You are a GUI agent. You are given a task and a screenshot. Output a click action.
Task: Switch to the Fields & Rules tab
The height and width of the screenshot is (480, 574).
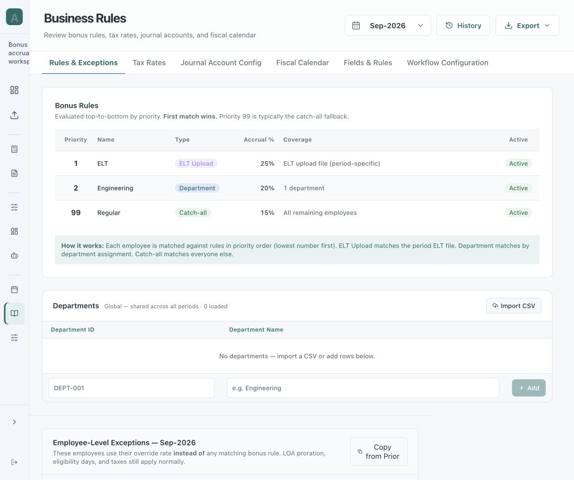tap(367, 63)
